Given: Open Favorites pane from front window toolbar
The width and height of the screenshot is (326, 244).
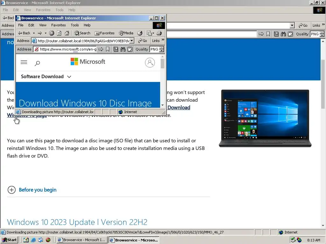Looking at the screenshot, I should pyautogui.click(x=104, y=33).
